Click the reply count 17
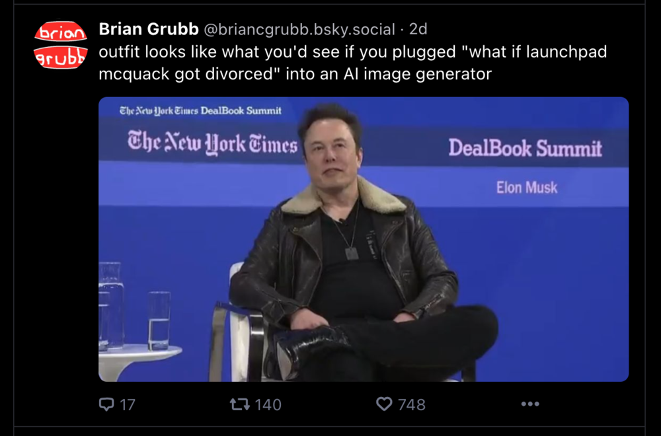Screen dimensions: 661x436 pyautogui.click(x=128, y=405)
